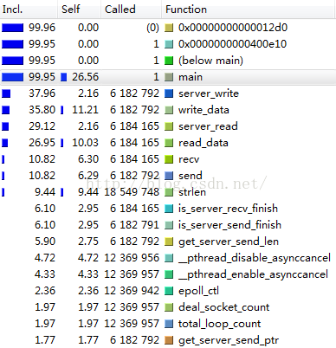Select the server_write function
Viewport: 336px width, 348px height.
click(209, 93)
